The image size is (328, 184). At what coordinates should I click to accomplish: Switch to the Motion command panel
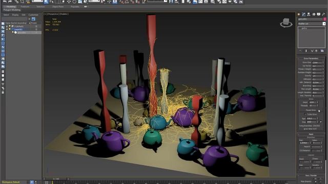[314, 14]
